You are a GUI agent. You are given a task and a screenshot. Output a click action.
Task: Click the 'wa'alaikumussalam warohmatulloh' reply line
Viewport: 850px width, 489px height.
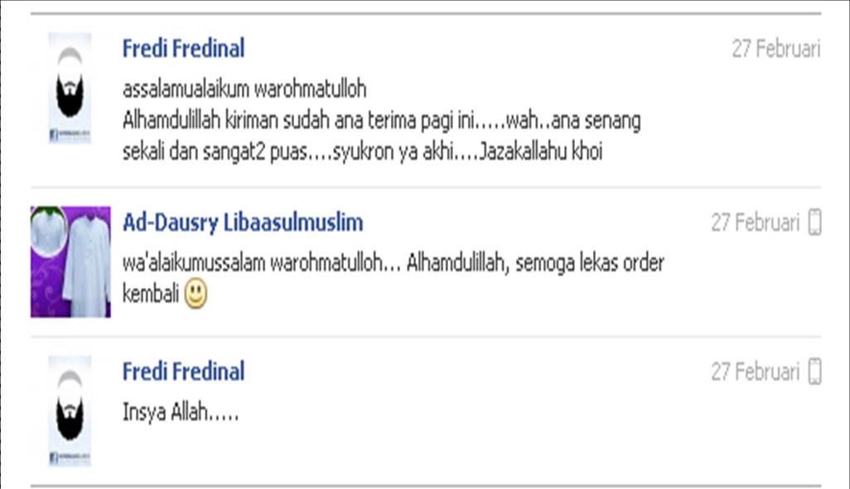394,263
